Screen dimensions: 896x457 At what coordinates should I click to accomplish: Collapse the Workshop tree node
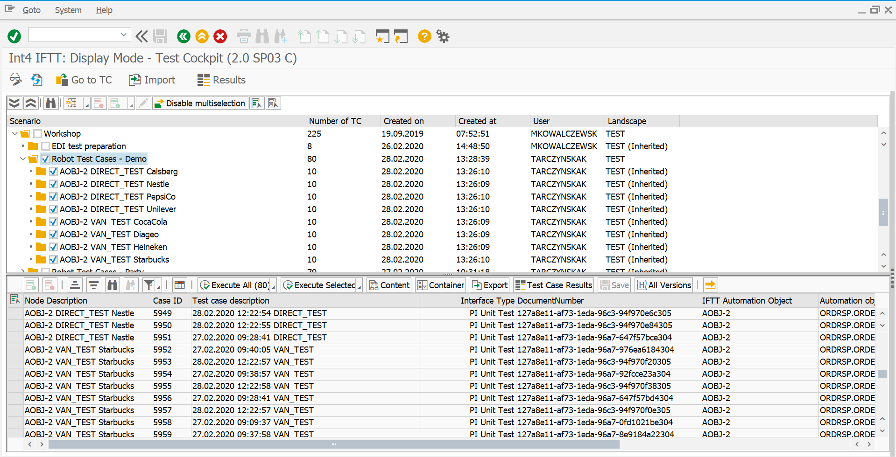15,134
